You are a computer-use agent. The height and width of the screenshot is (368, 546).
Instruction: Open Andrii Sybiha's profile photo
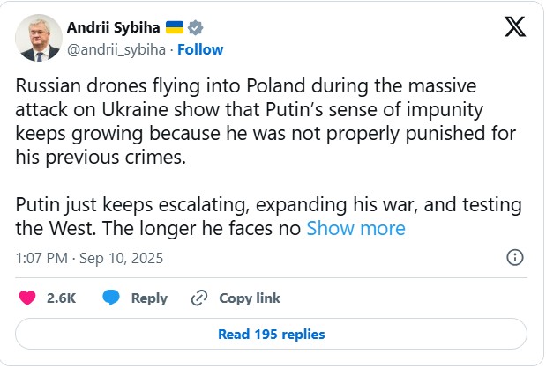pyautogui.click(x=39, y=38)
